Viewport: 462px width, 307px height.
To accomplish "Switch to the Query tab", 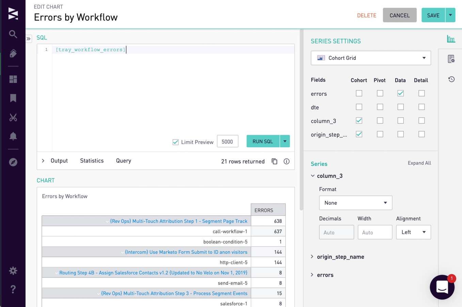I will (124, 161).
